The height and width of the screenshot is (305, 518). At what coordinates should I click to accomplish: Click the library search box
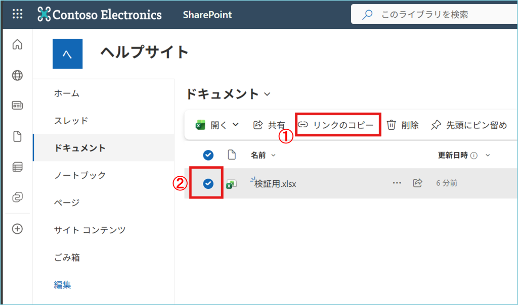coord(435,15)
